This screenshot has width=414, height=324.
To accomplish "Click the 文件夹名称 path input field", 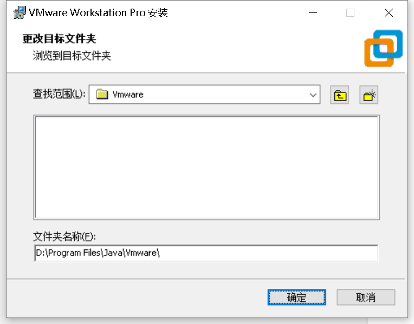I will tap(206, 253).
